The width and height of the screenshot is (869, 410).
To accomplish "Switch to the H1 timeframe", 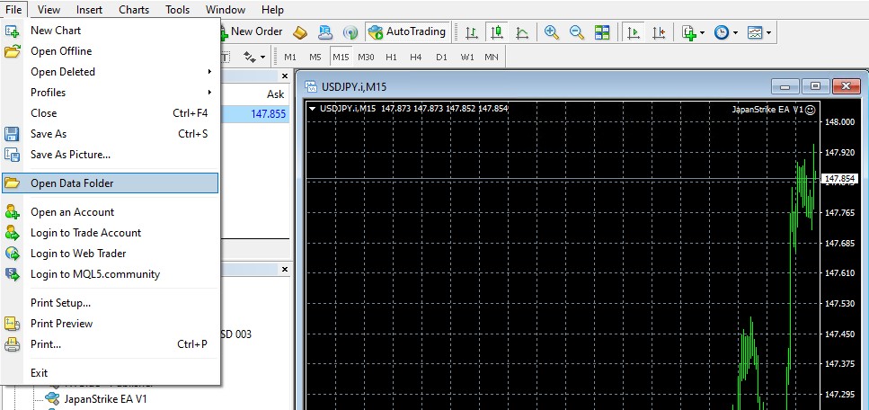I will pos(391,57).
